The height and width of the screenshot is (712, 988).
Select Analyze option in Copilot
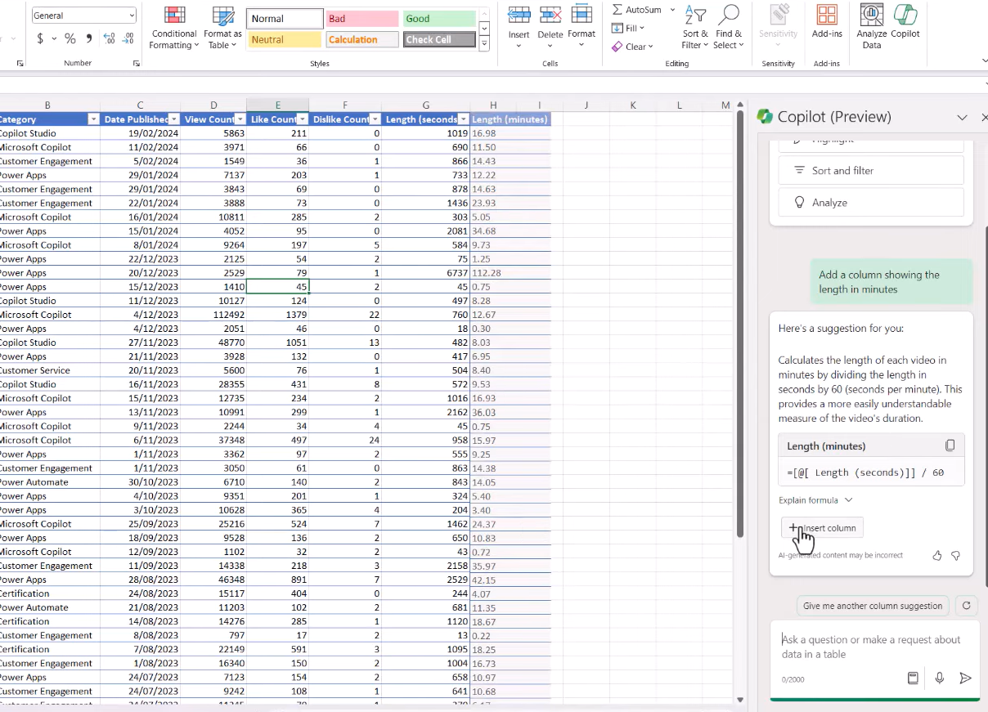click(871, 202)
